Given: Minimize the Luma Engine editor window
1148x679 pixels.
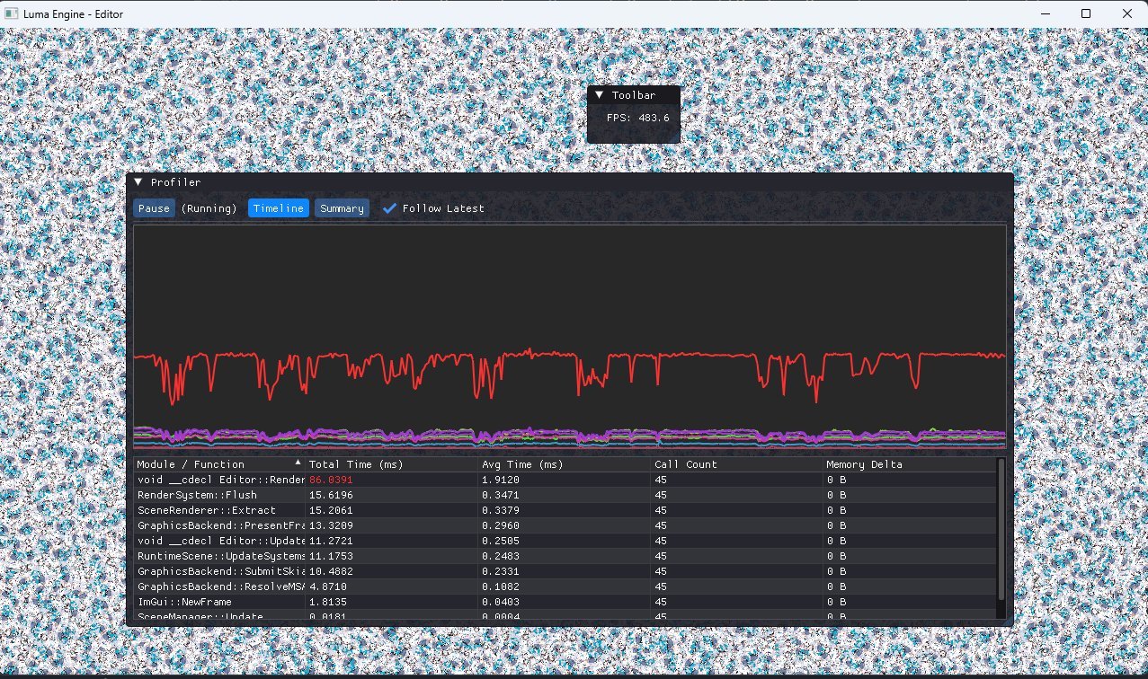Looking at the screenshot, I should pyautogui.click(x=1044, y=13).
